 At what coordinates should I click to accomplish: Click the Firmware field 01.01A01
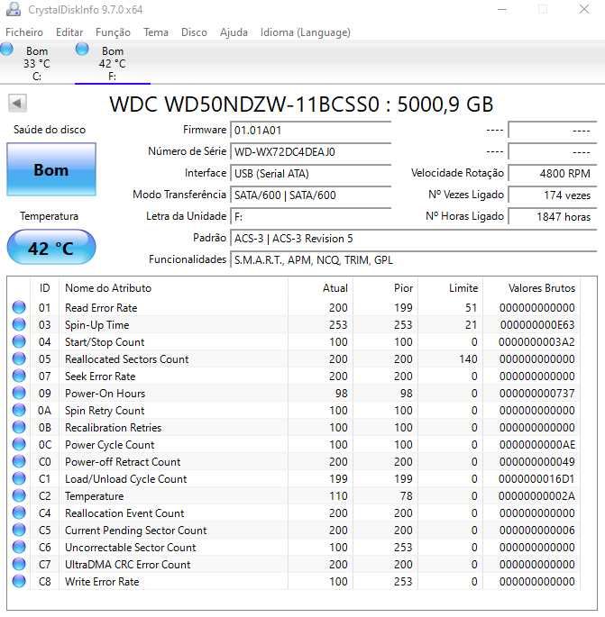pos(310,131)
